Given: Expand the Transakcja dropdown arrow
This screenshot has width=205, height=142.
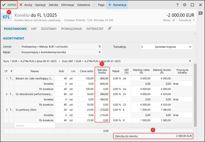Looking at the screenshot, I should tap(190, 46).
